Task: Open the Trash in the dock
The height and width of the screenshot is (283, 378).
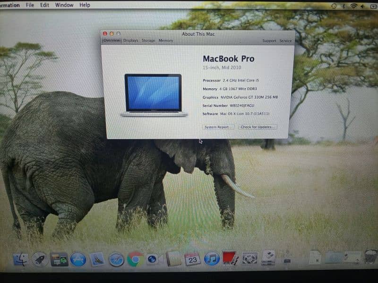Action: (370, 257)
